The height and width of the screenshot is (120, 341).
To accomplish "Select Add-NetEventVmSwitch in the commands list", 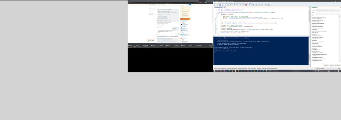I will click(x=317, y=61).
